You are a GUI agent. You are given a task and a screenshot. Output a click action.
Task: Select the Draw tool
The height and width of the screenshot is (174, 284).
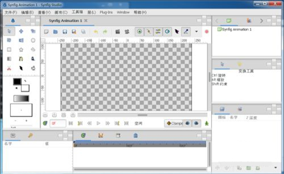(33, 58)
